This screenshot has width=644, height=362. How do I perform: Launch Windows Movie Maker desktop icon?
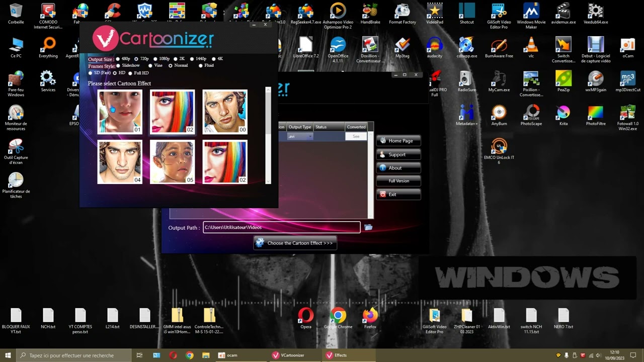[531, 16]
